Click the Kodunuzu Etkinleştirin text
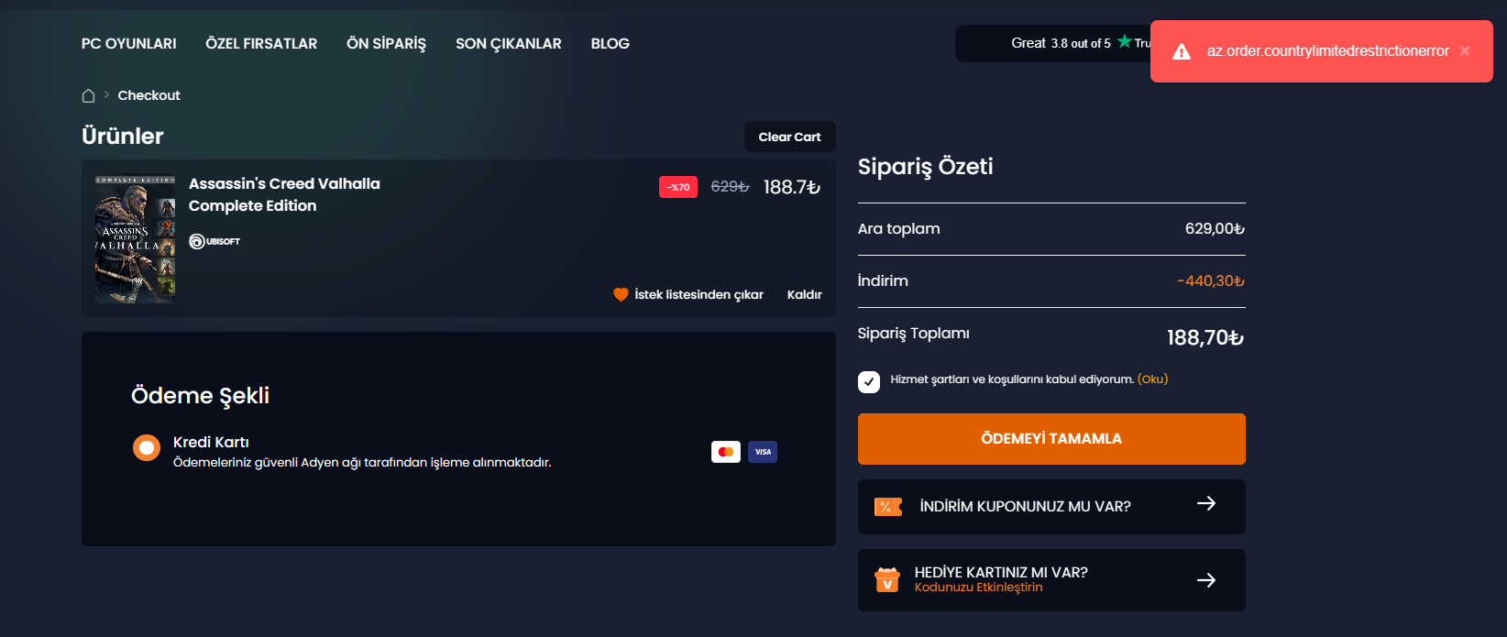Screen dimensions: 1507x637 tap(978, 588)
